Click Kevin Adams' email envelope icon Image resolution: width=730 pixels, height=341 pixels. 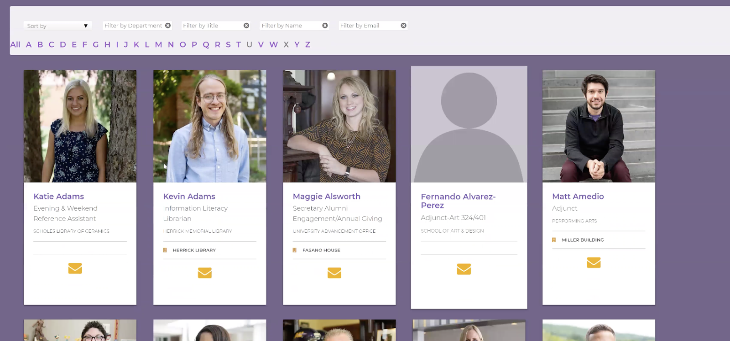tap(204, 273)
